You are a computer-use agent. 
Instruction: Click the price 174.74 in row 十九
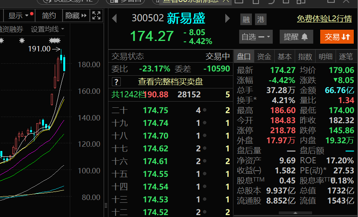click(155, 123)
